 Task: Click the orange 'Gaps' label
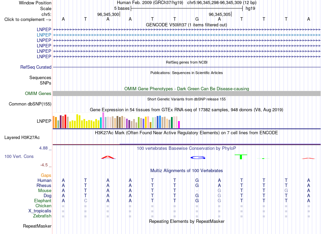tap(46, 175)
